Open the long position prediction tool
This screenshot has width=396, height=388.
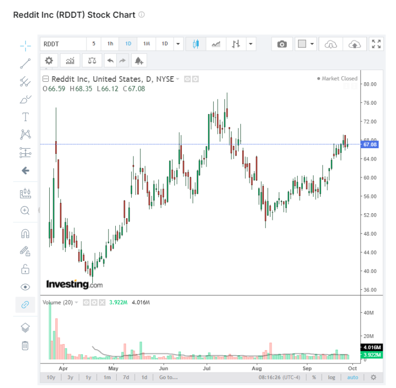point(25,152)
